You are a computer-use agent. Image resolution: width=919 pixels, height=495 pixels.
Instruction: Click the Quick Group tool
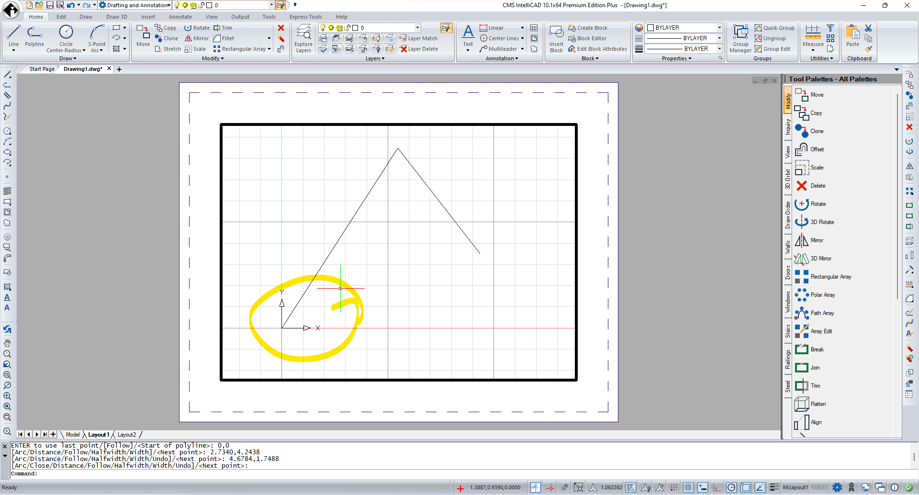point(774,28)
